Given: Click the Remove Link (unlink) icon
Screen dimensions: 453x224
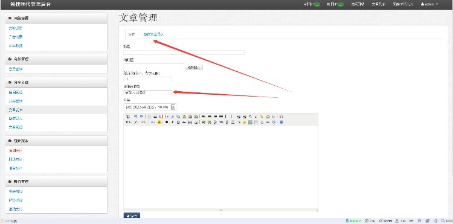Looking at the screenshot, I should (x=273, y=122).
